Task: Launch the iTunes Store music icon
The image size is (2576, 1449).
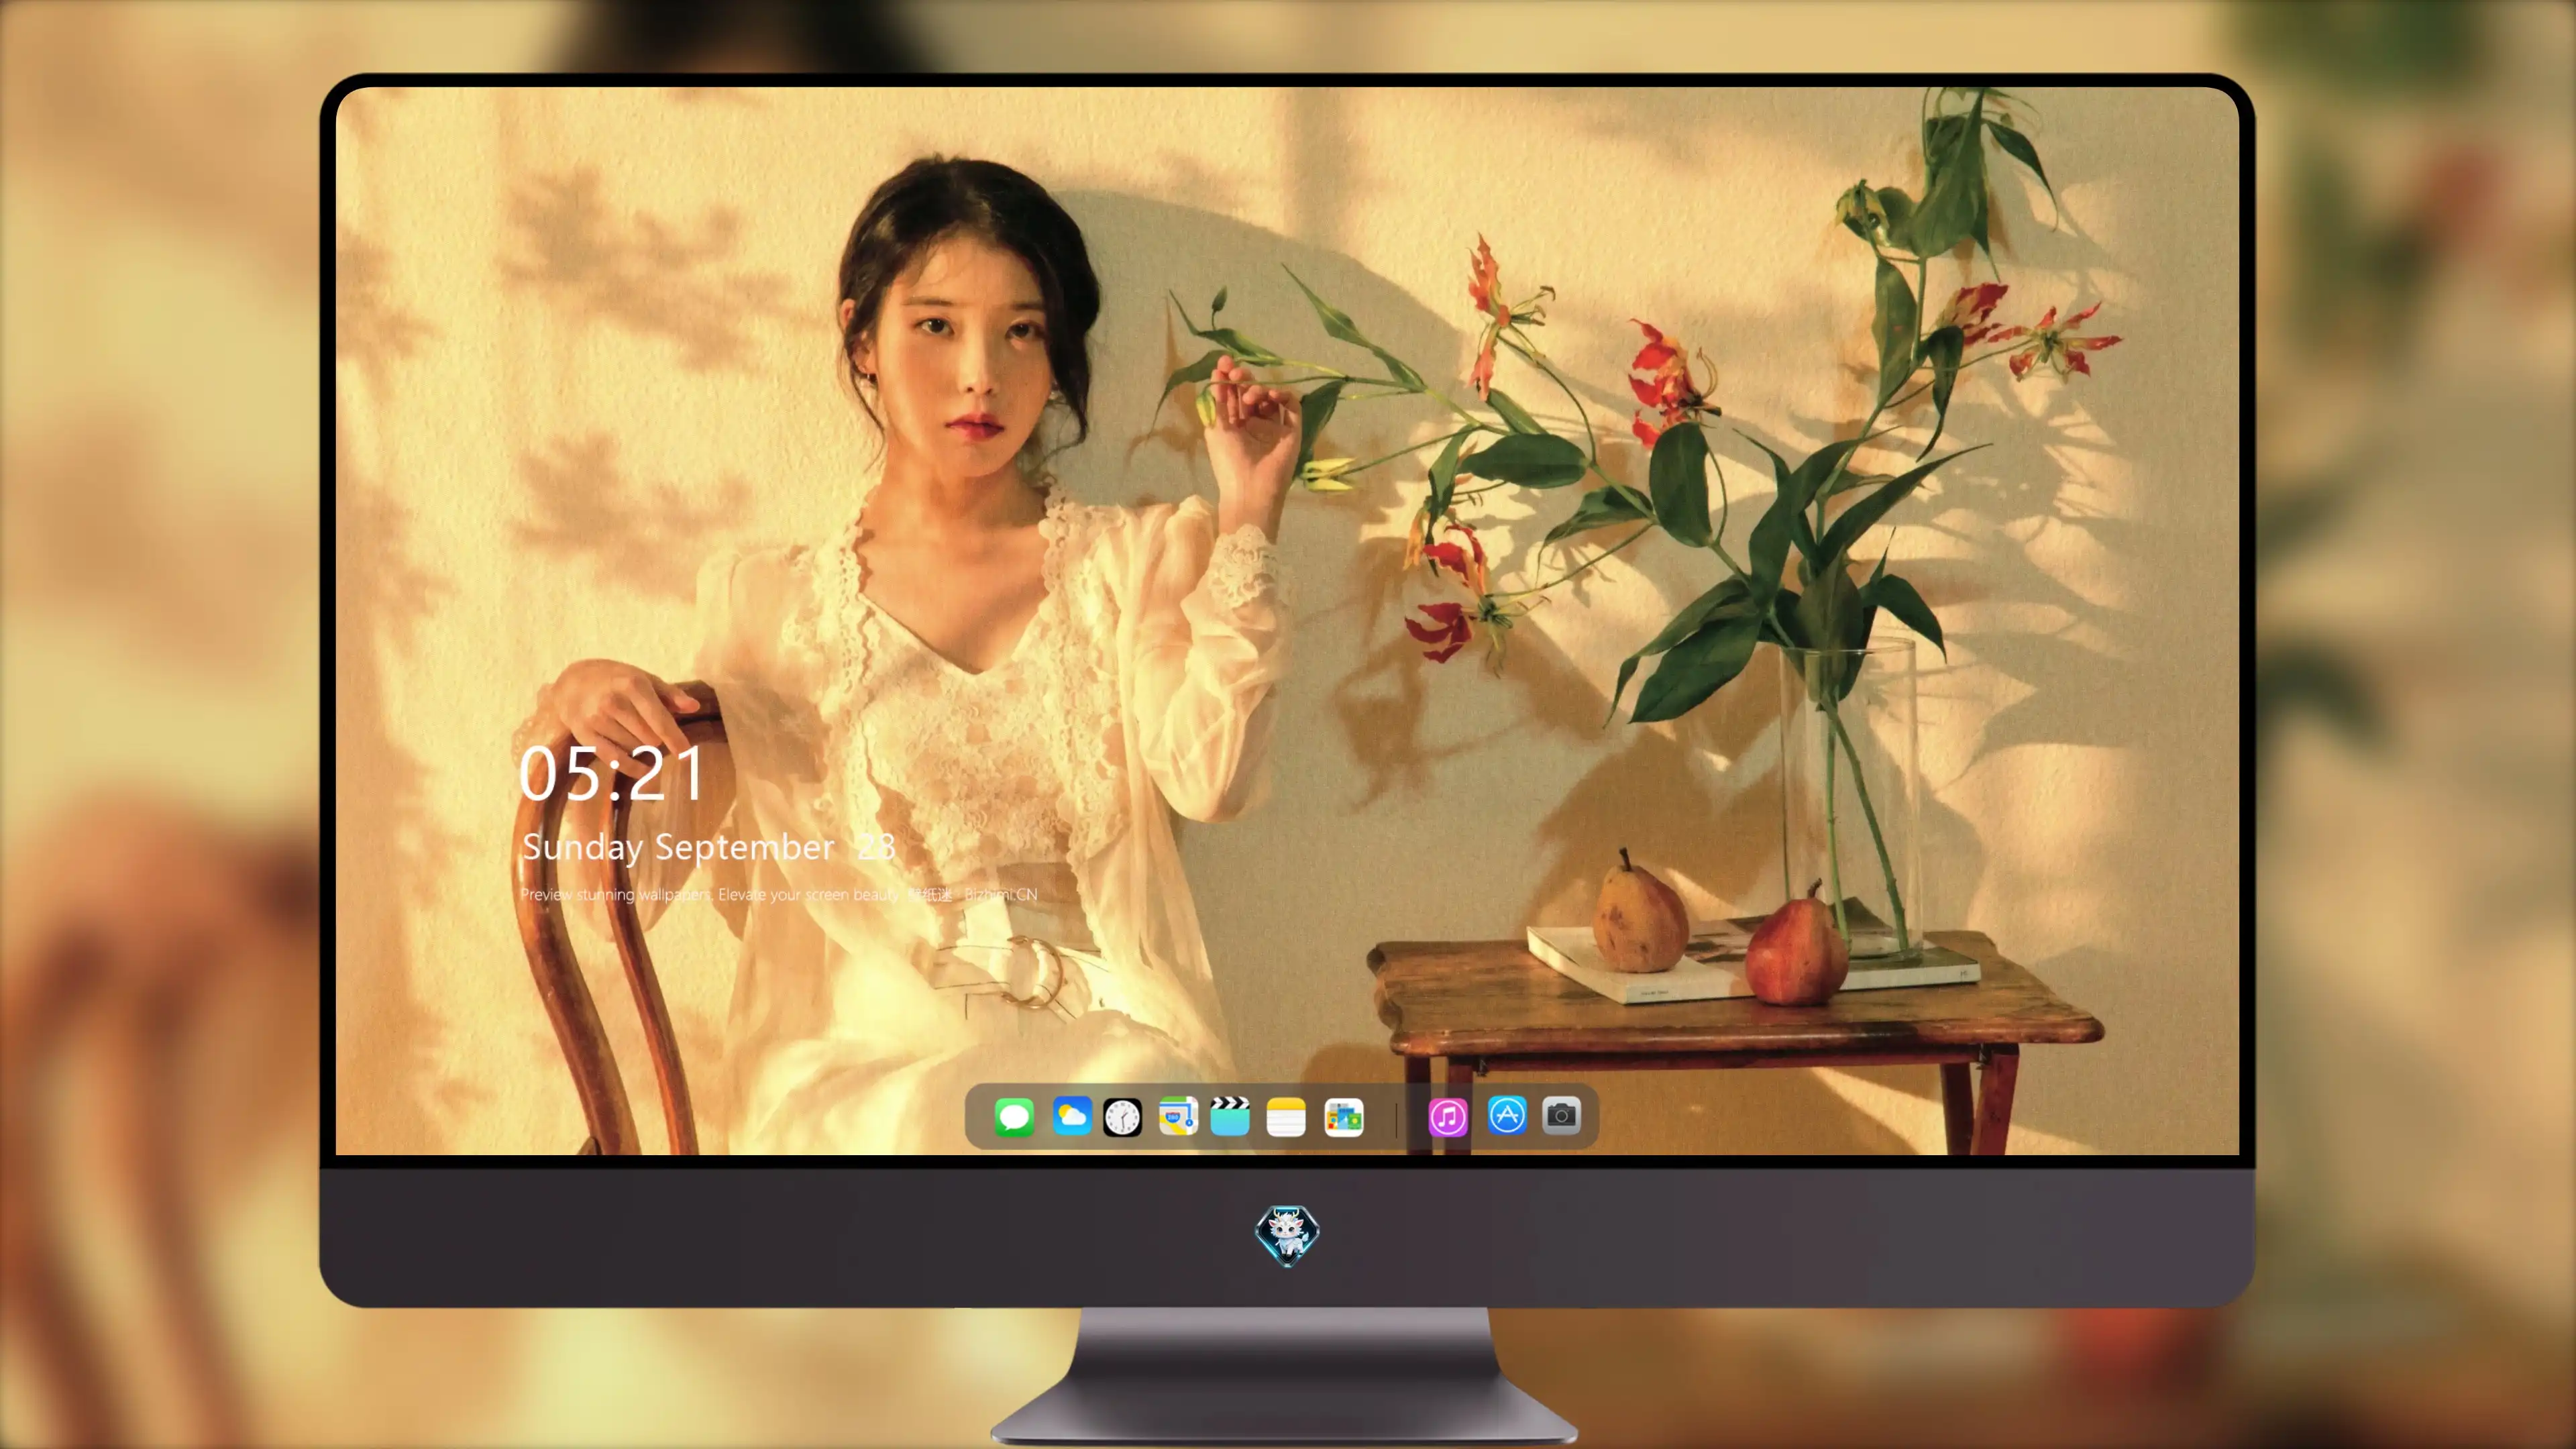Action: [x=1448, y=1117]
